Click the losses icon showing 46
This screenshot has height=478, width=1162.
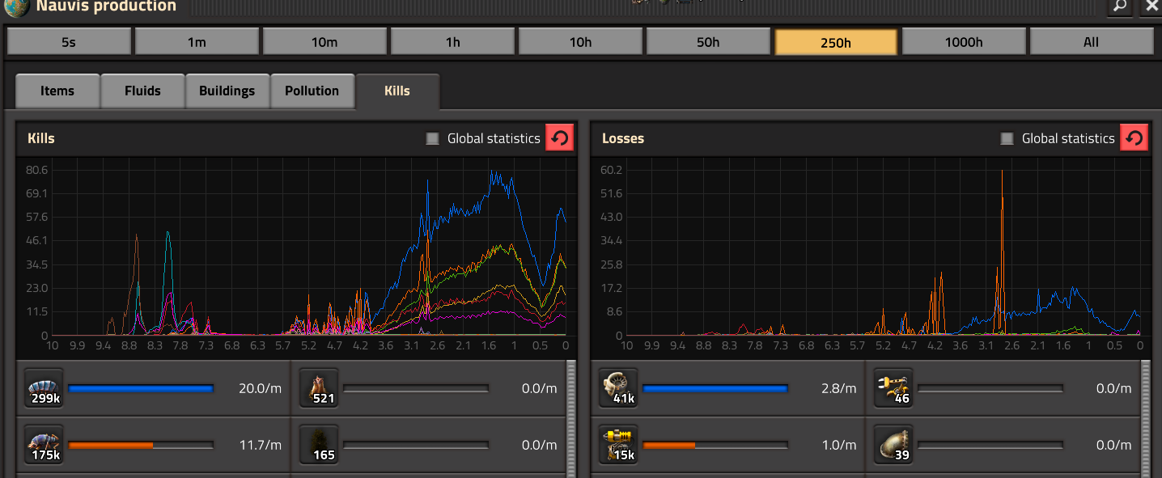click(x=894, y=389)
